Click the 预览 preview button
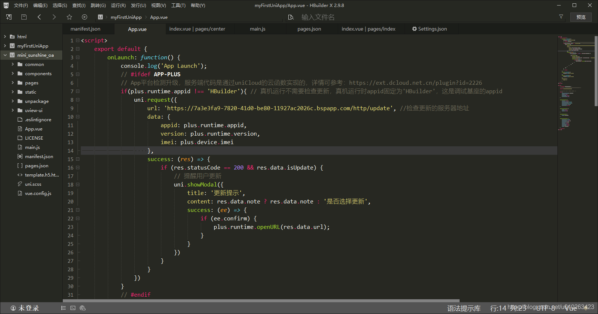 581,17
